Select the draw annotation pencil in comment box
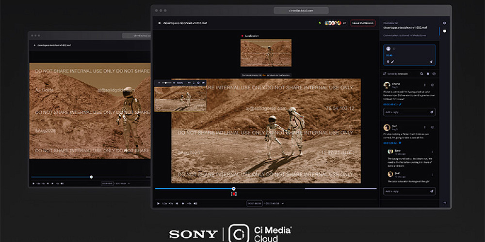The image size is (485, 242). click(x=392, y=62)
